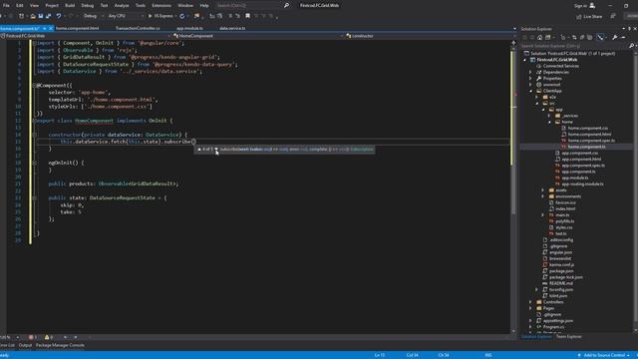Image resolution: width=638 pixels, height=359 pixels.
Task: Select angular.json file
Action: [x=560, y=252]
